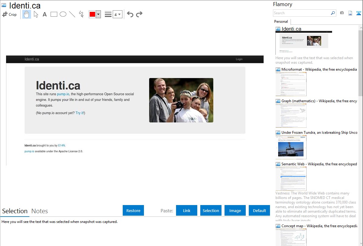The width and height of the screenshot is (363, 246).
Task: Paste as Link button
Action: point(187,211)
